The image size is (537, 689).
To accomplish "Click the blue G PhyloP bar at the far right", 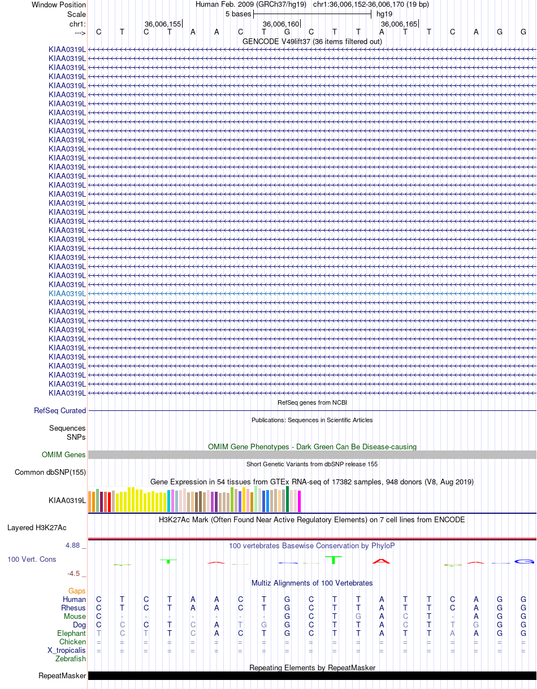I will [524, 561].
